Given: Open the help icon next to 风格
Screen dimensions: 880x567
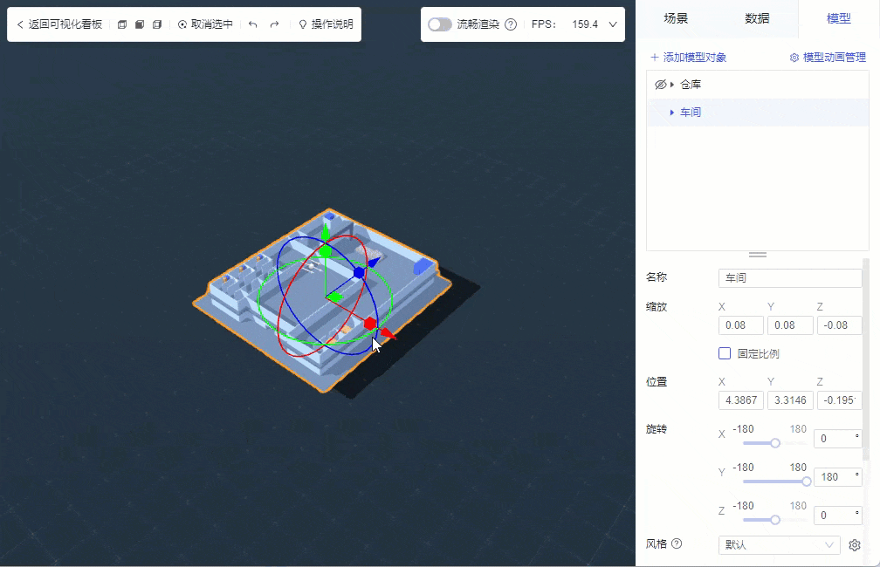Looking at the screenshot, I should point(677,543).
